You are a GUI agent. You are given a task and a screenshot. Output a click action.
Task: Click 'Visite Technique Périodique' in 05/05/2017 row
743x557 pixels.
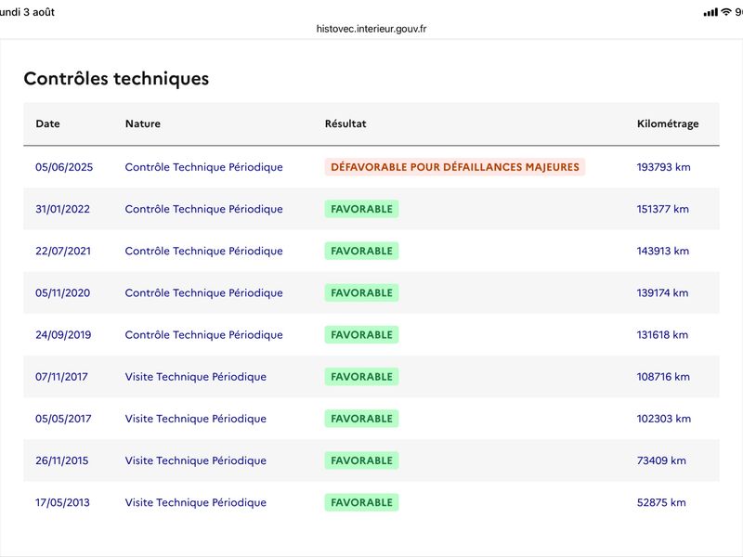[x=196, y=419]
